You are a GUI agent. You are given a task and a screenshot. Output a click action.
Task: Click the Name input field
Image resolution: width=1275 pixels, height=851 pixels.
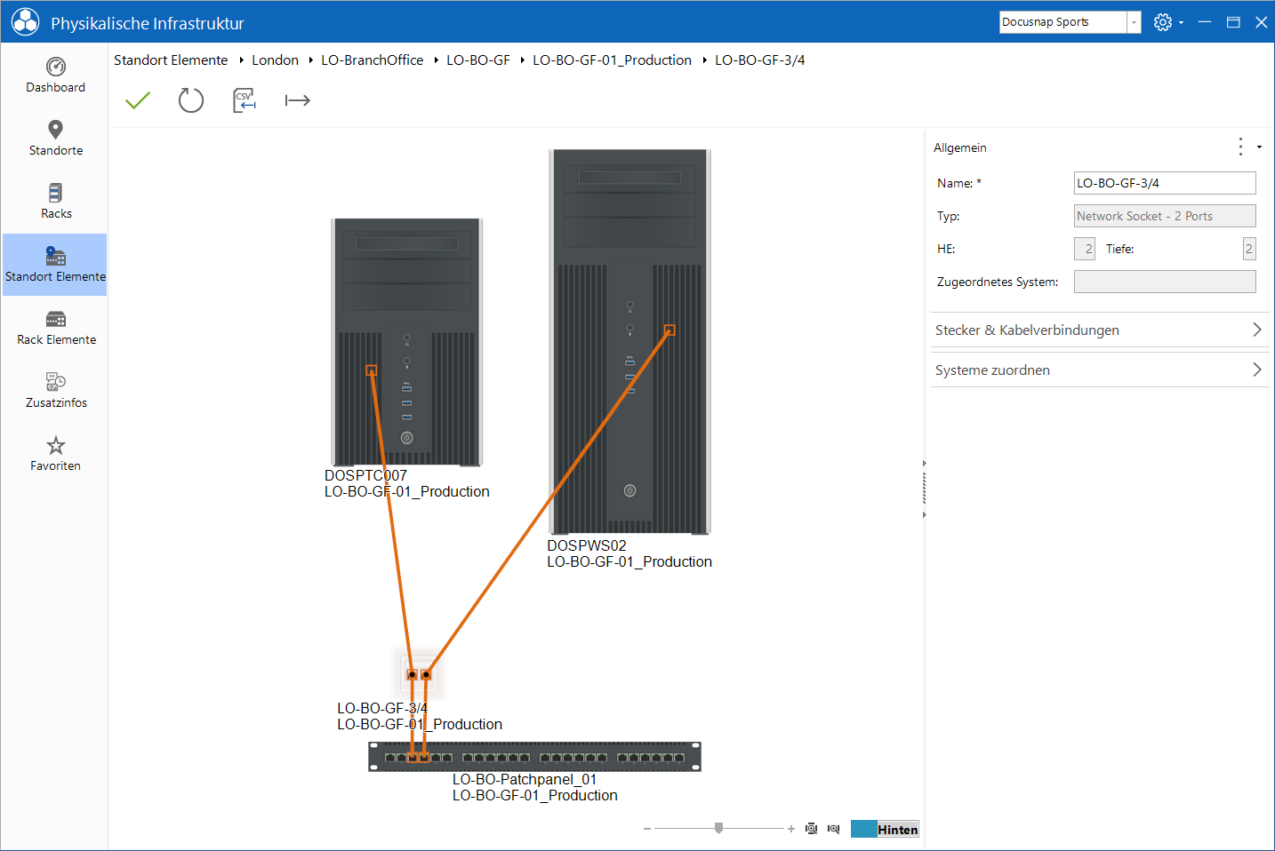click(1165, 183)
